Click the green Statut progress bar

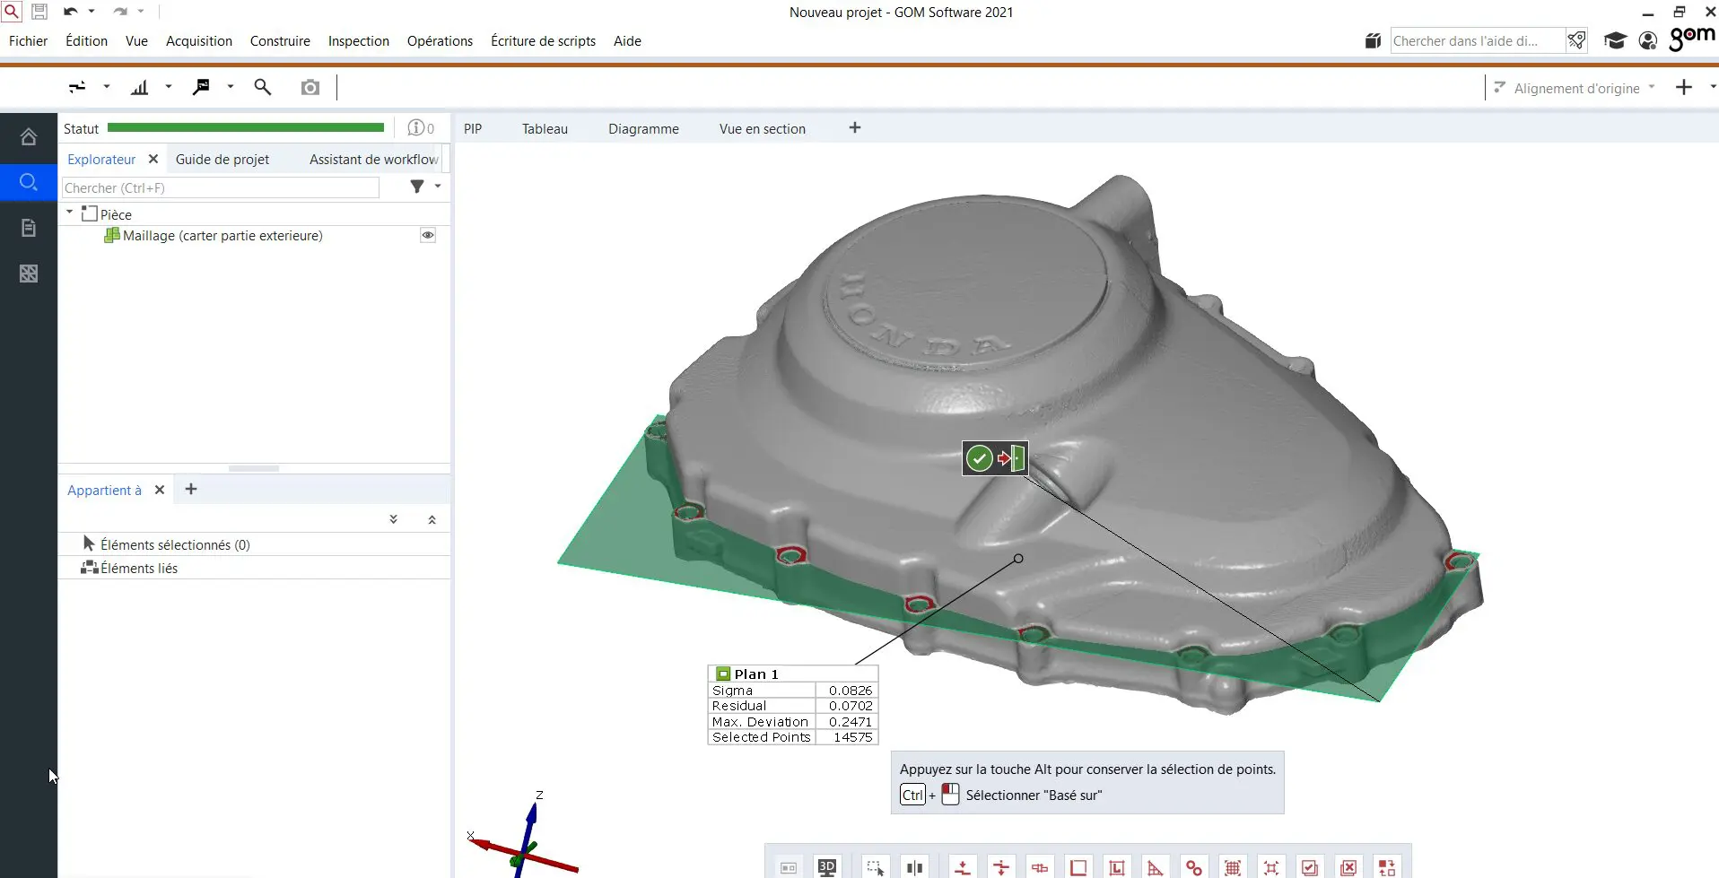click(245, 128)
